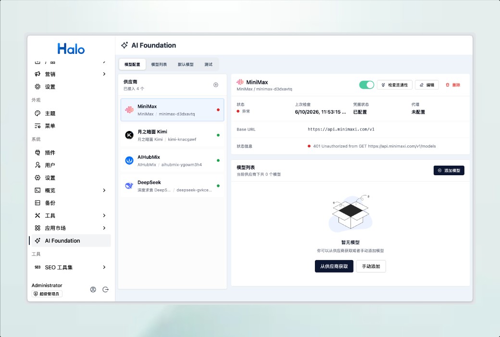Open the 用户 users icon
The image size is (500, 337).
coord(37,165)
